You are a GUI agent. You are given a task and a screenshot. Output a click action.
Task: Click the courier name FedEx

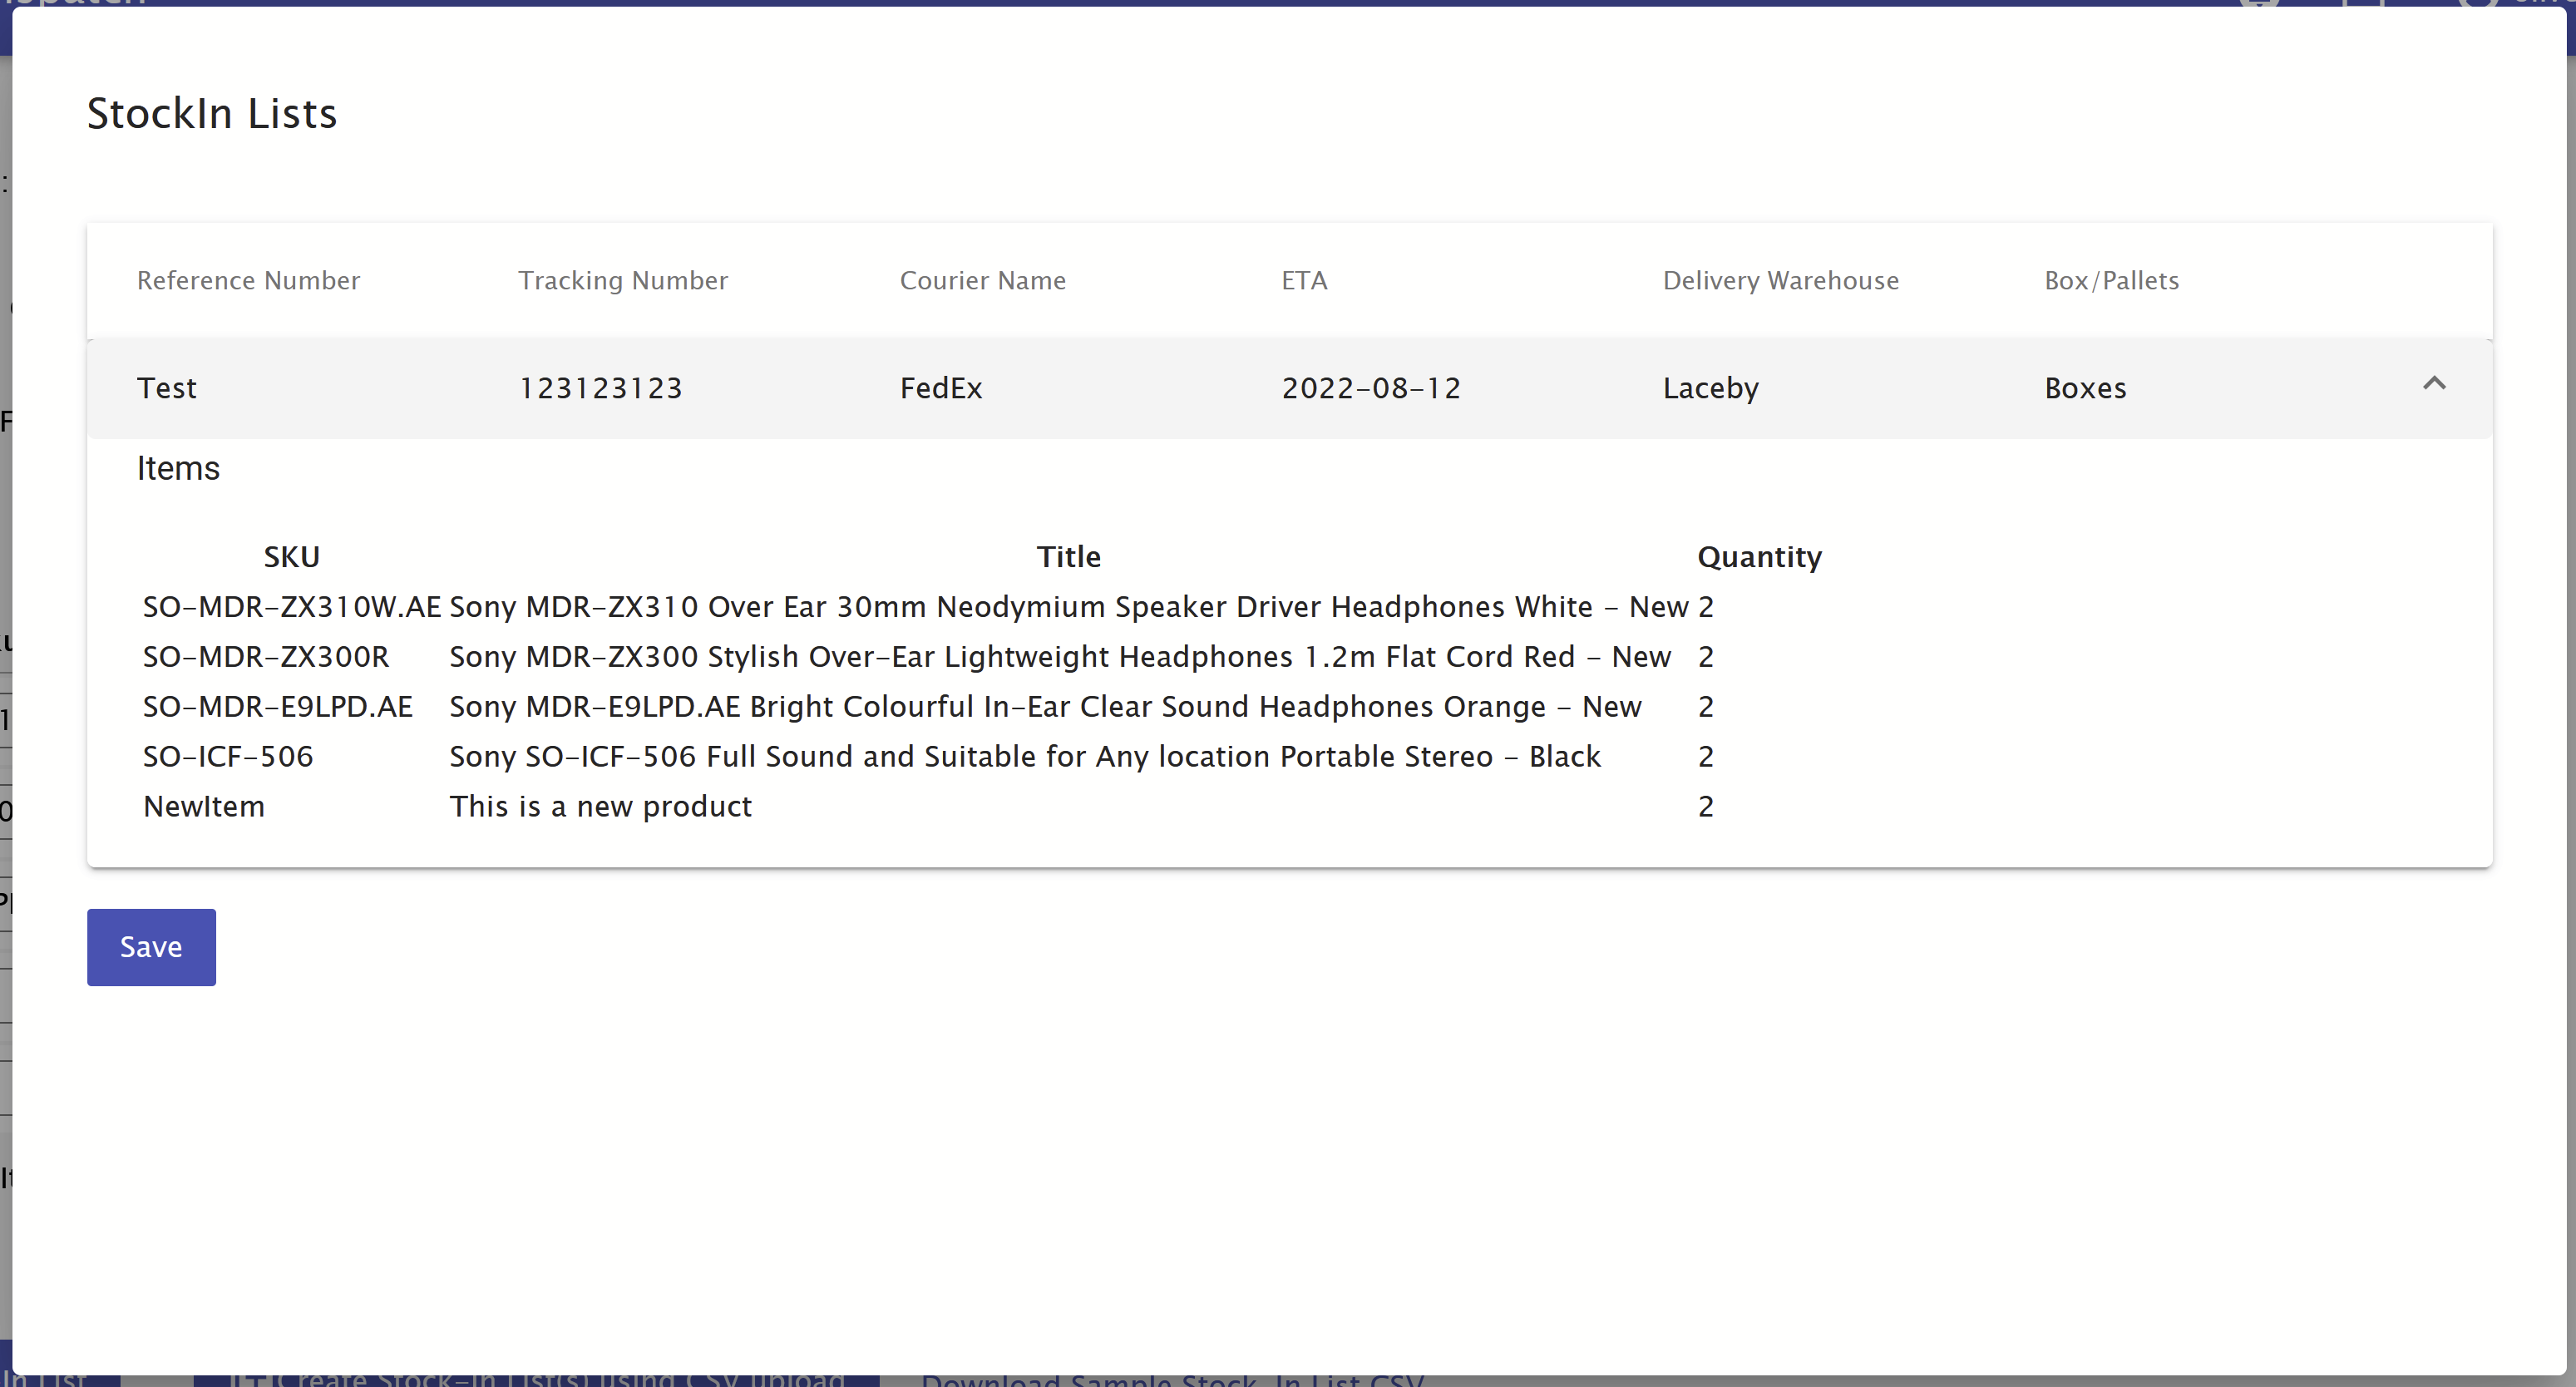941,388
